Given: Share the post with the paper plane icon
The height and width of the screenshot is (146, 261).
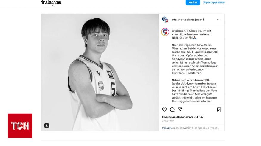Looking at the screenshot, I should pos(180,109).
